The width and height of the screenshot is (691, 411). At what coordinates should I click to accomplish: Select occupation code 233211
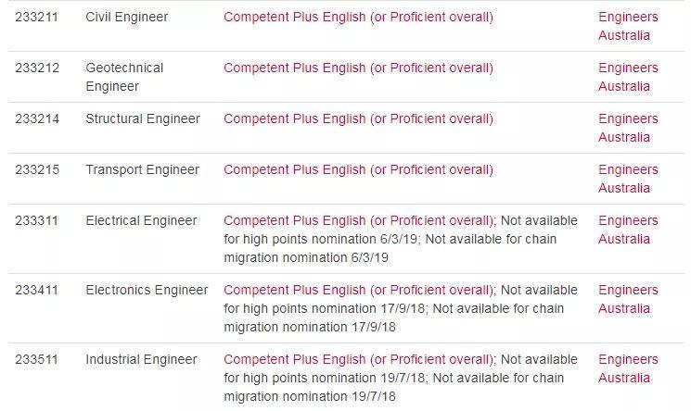36,18
